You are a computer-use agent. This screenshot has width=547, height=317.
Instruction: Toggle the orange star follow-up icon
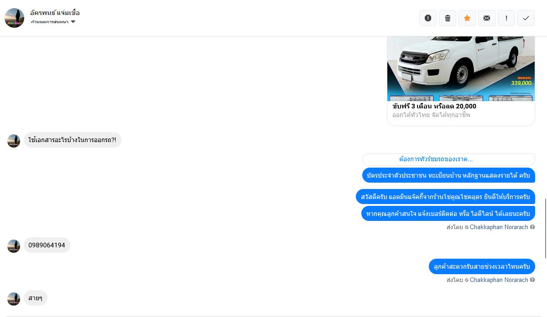[x=467, y=18]
